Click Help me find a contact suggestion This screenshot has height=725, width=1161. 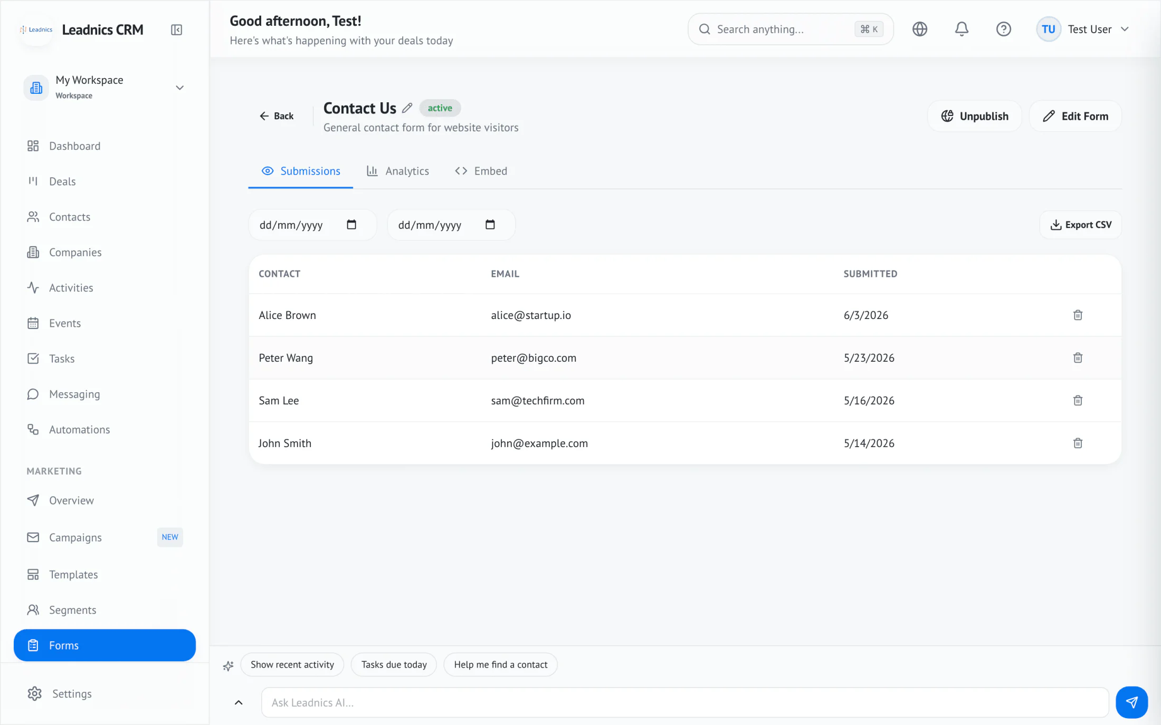(x=501, y=664)
